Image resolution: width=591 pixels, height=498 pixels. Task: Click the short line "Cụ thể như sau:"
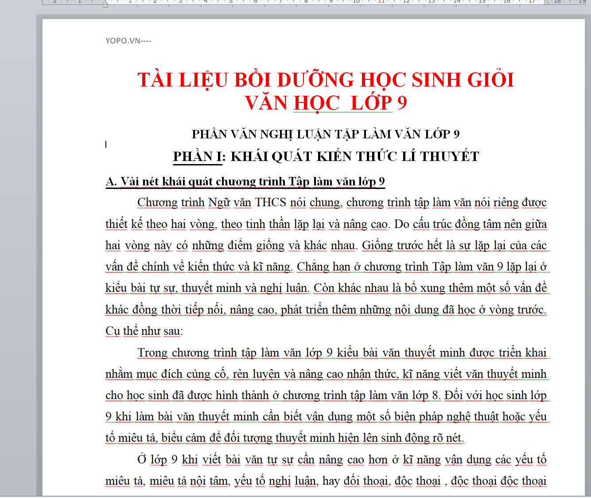point(144,331)
